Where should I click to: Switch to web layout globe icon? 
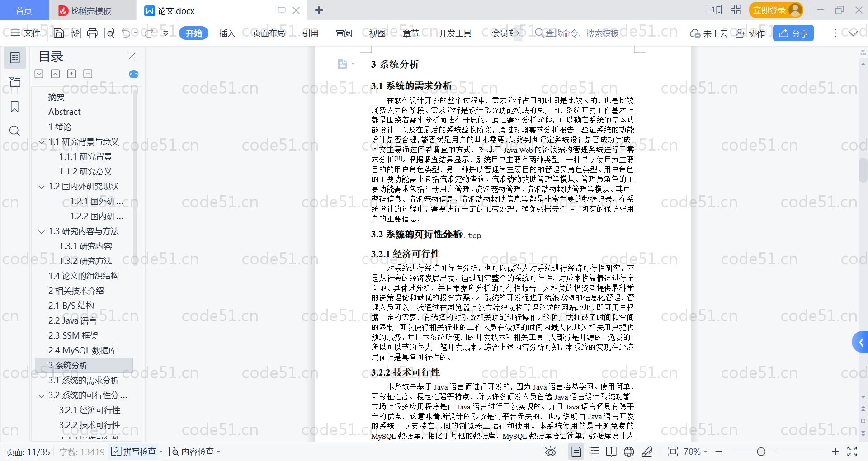pos(629,452)
